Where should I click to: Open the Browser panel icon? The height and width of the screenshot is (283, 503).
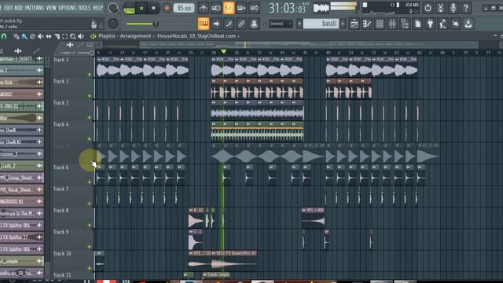click(x=405, y=24)
